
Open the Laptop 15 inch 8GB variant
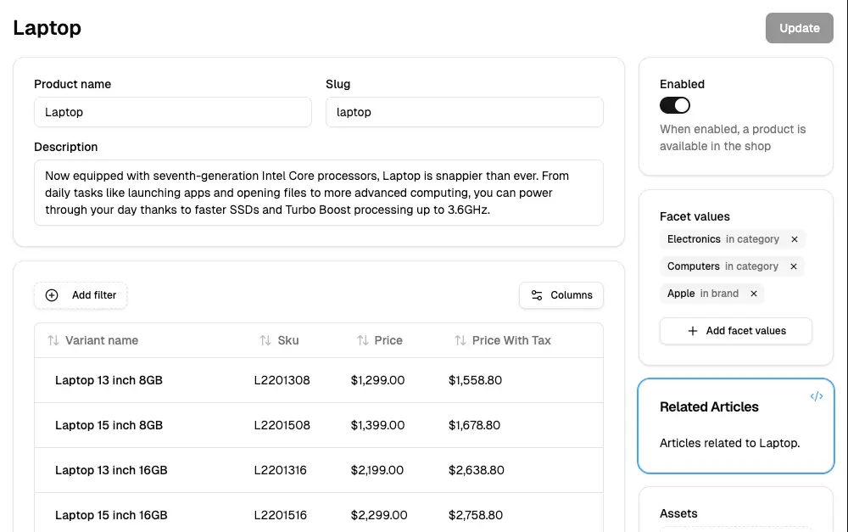(109, 425)
